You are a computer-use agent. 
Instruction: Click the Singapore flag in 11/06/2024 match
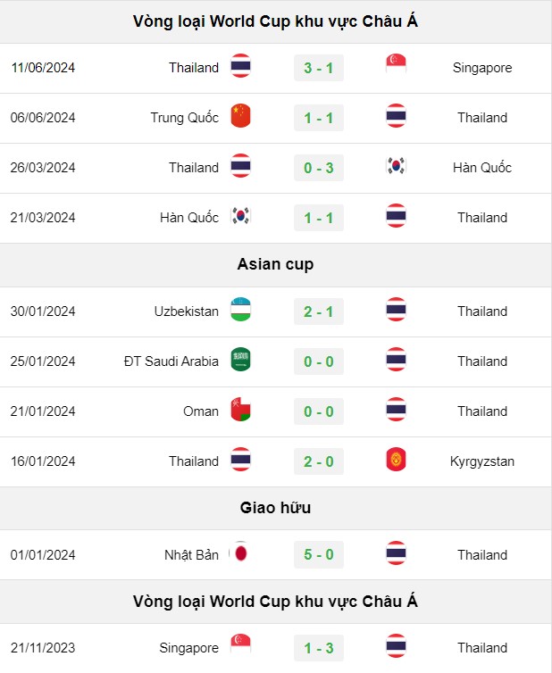[x=396, y=65]
